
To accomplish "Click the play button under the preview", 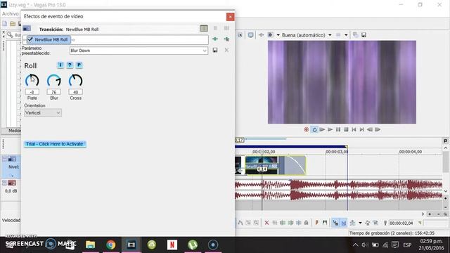I will coord(330,129).
